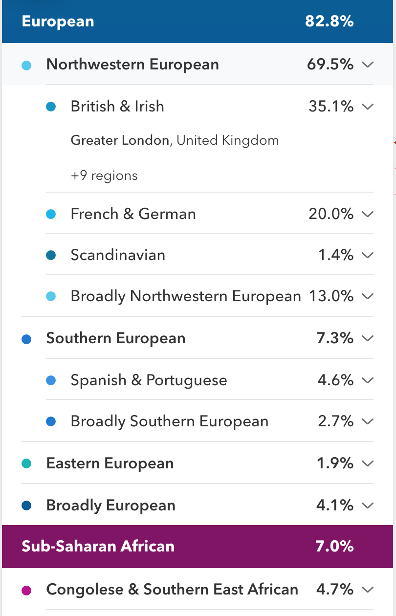This screenshot has width=396, height=616.
Task: Click the teal Eastern European dot
Action: click(x=27, y=464)
